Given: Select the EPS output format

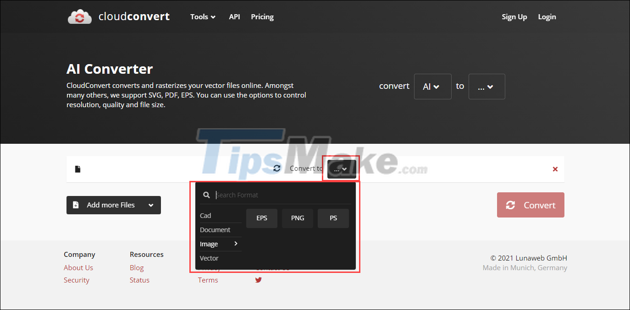Looking at the screenshot, I should coord(261,218).
